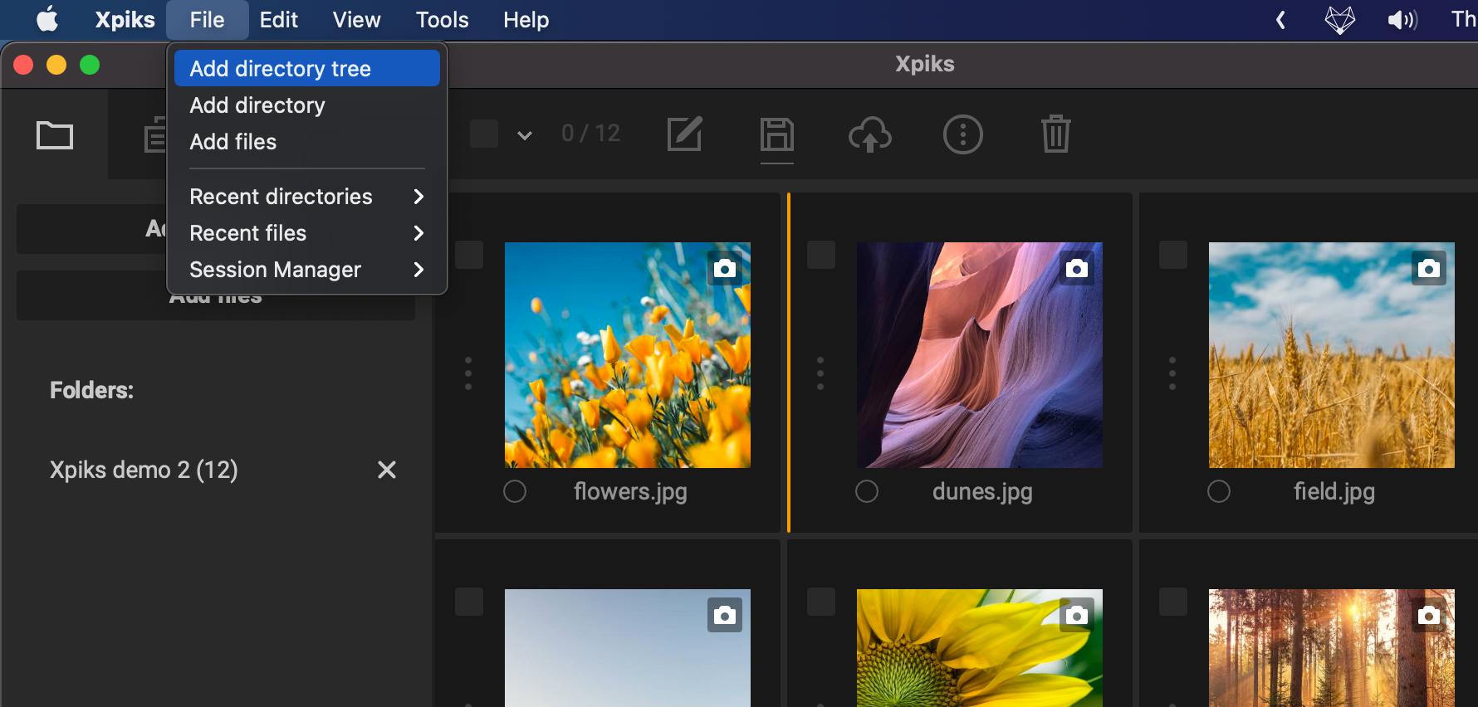Expand Session Manager submenu
1478x707 pixels.
(x=307, y=270)
